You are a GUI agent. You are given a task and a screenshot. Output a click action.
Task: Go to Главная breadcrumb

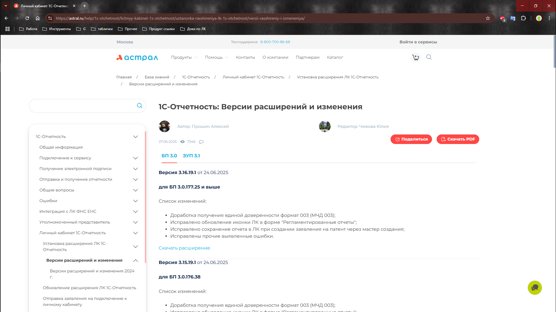124,77
